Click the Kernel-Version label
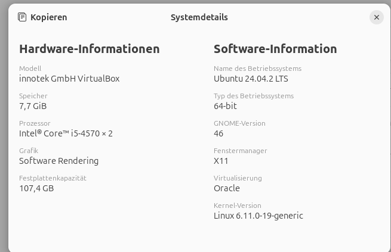 238,206
